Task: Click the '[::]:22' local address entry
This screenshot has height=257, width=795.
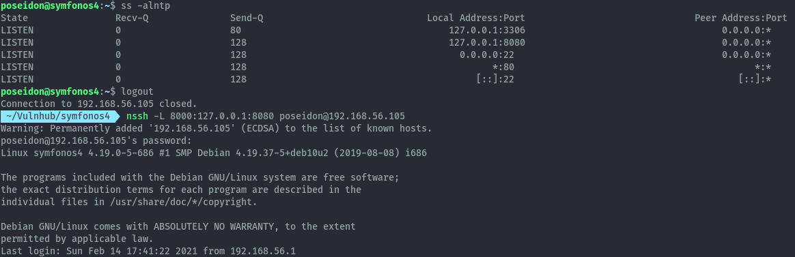Action: click(495, 80)
